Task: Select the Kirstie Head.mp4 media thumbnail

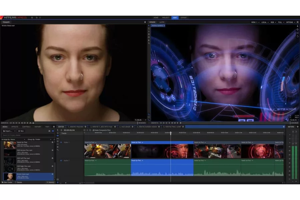Action: (10, 176)
